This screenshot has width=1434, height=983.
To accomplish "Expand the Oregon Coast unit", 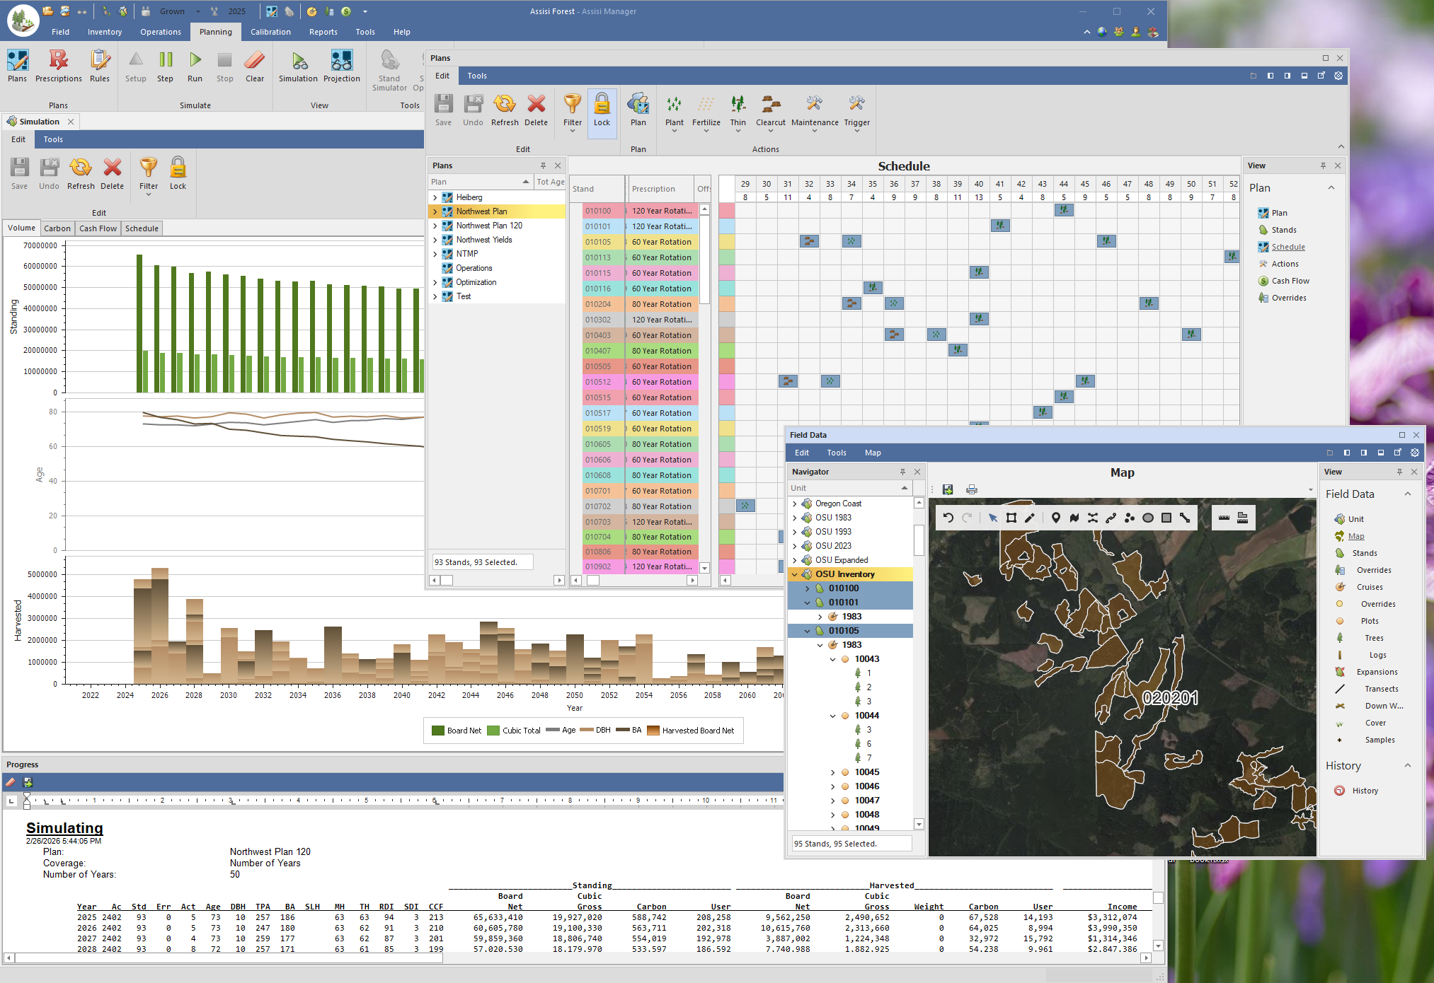I will (x=794, y=504).
